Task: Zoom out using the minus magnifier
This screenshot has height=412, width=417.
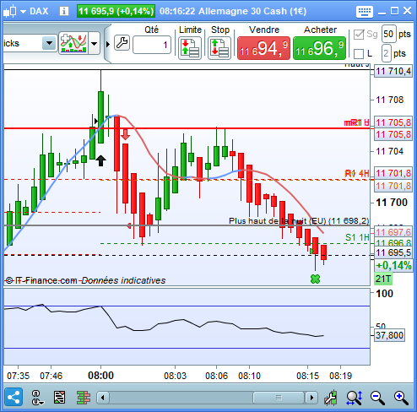Action: [377, 398]
